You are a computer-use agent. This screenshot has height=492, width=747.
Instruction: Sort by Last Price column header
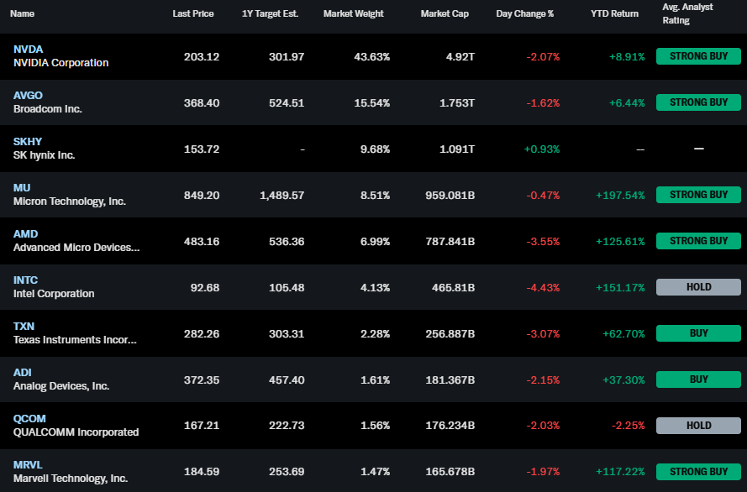[193, 13]
